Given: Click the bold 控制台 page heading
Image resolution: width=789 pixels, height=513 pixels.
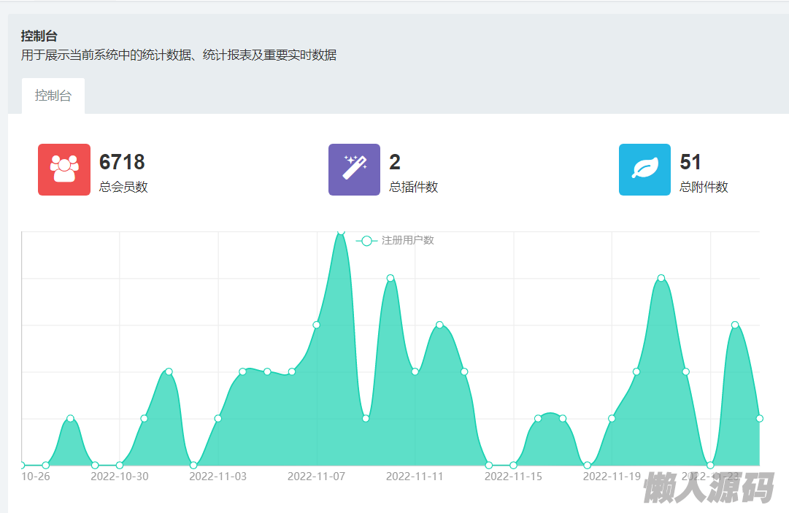Looking at the screenshot, I should 39,36.
